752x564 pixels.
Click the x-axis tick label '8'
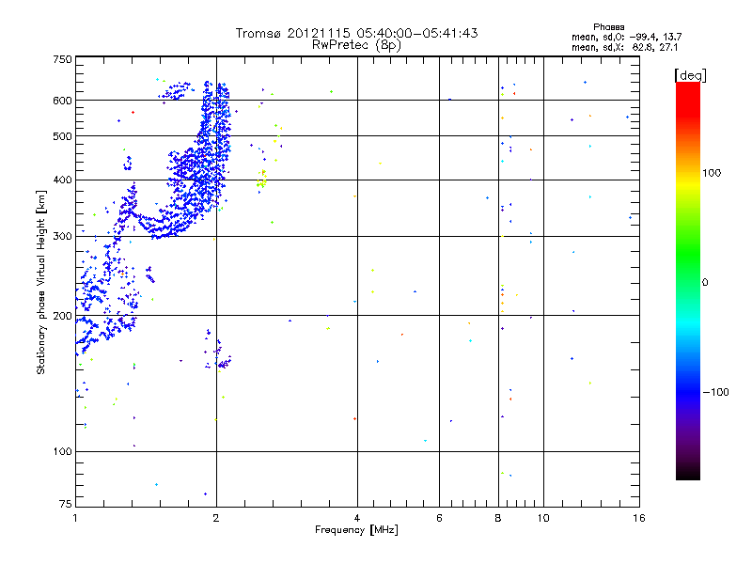click(x=498, y=518)
